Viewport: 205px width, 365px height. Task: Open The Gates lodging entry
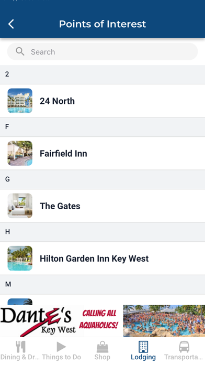[x=102, y=206]
